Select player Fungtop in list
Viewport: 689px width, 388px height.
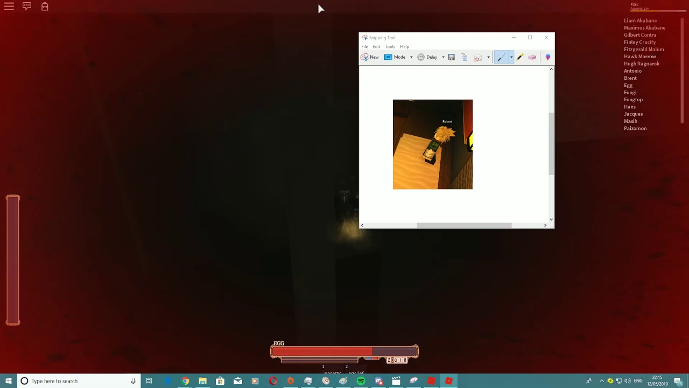[x=633, y=100]
